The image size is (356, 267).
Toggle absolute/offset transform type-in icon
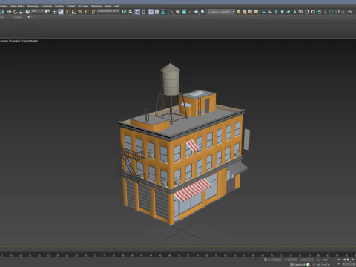click(x=266, y=260)
